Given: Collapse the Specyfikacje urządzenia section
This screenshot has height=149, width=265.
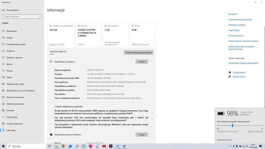Looking at the screenshot, I should [152, 61].
